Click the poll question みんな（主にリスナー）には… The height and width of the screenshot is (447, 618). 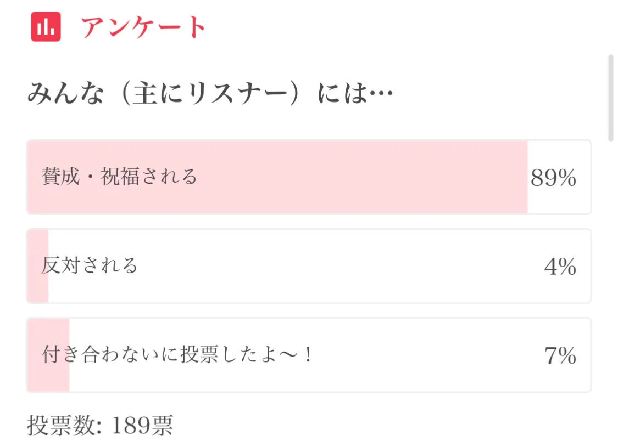coord(210,95)
